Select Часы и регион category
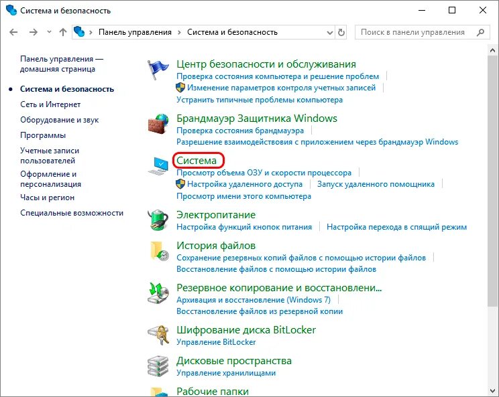The image size is (499, 397). coord(47,197)
